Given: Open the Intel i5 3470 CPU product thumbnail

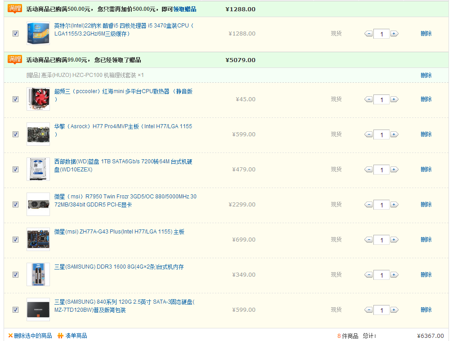Looking at the screenshot, I should 38,34.
